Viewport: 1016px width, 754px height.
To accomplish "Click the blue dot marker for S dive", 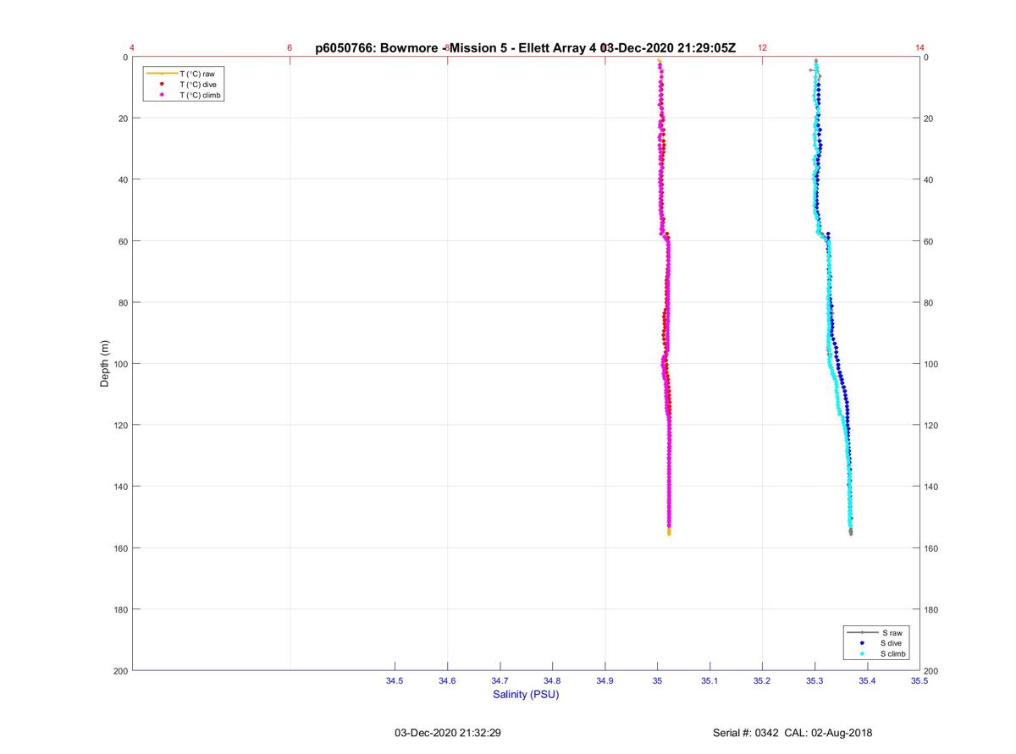I will coord(862,643).
